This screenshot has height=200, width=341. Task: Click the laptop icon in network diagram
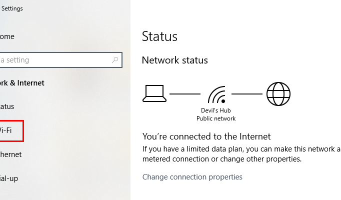point(154,93)
